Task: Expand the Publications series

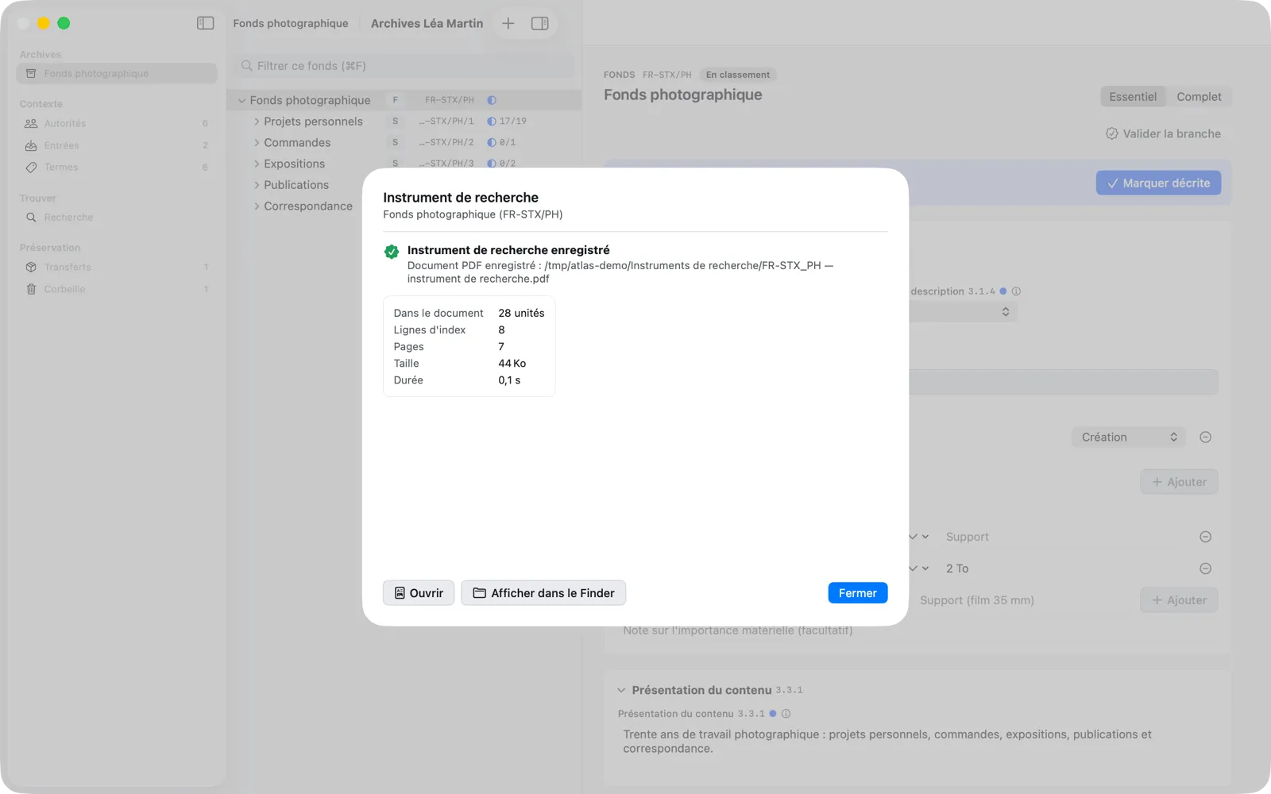Action: (x=257, y=185)
